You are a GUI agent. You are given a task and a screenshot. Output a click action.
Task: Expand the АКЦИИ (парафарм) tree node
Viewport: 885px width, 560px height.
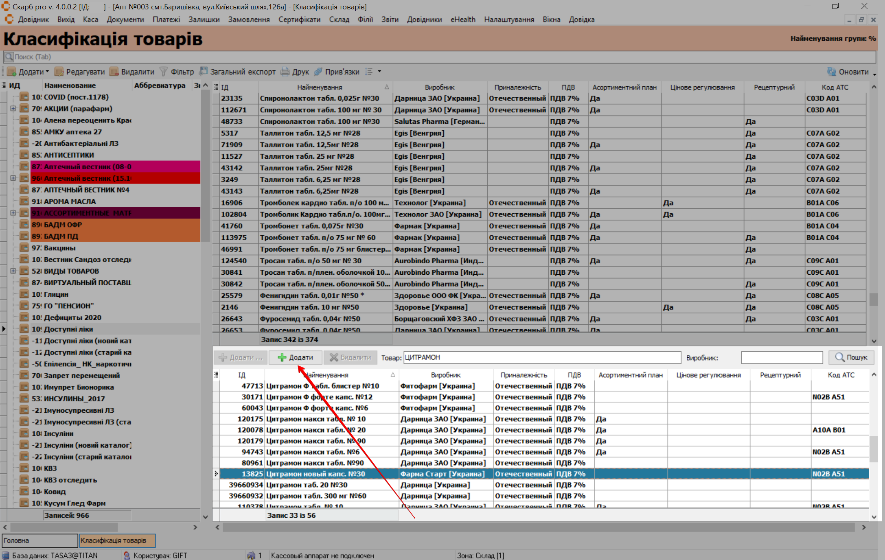tap(13, 109)
